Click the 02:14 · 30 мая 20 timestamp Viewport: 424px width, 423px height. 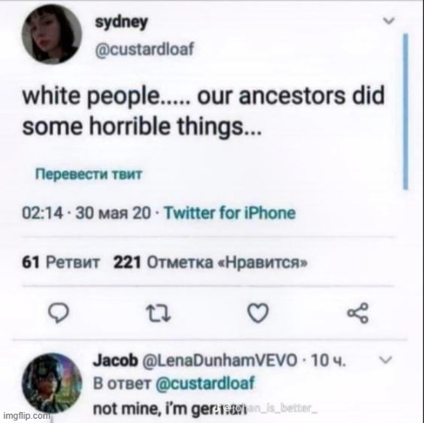pyautogui.click(x=87, y=213)
